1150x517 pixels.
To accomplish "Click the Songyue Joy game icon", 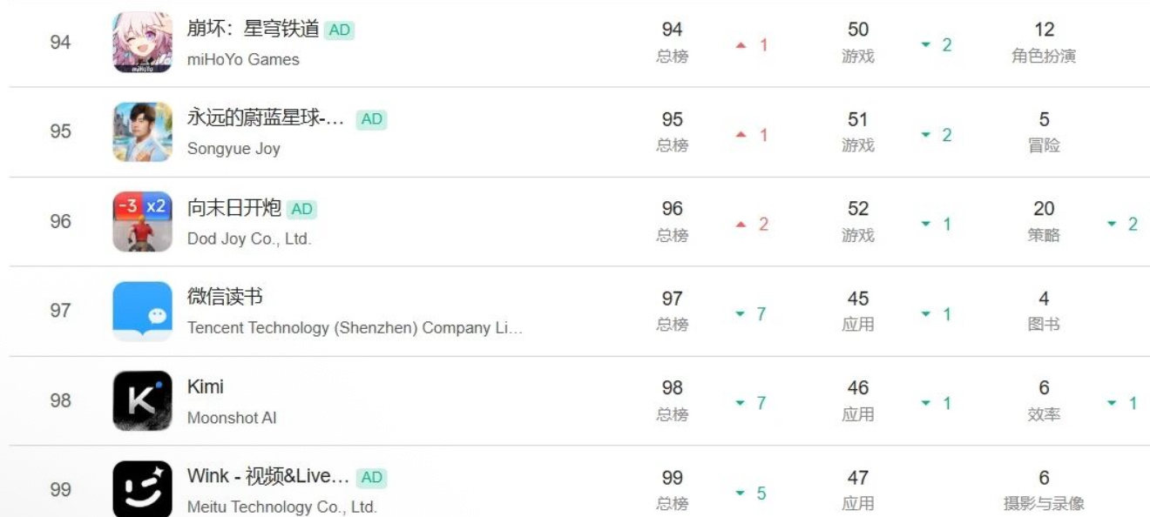I will click(x=143, y=131).
